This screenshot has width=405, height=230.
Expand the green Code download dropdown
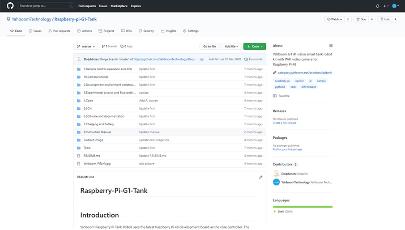point(255,47)
